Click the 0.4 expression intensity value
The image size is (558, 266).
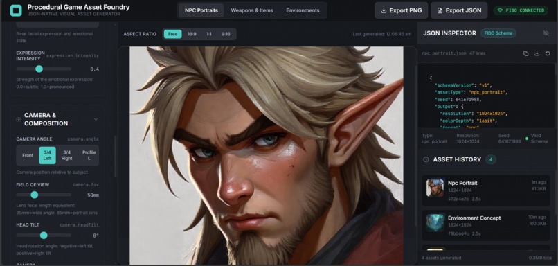(x=94, y=69)
